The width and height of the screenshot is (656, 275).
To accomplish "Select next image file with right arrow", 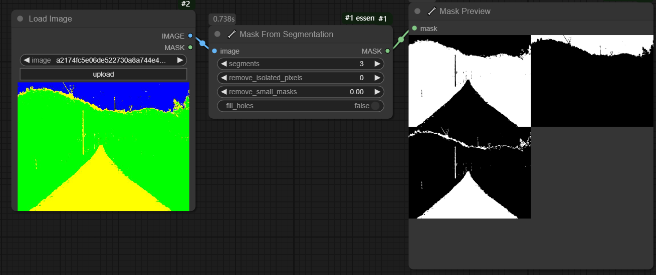I will 180,60.
